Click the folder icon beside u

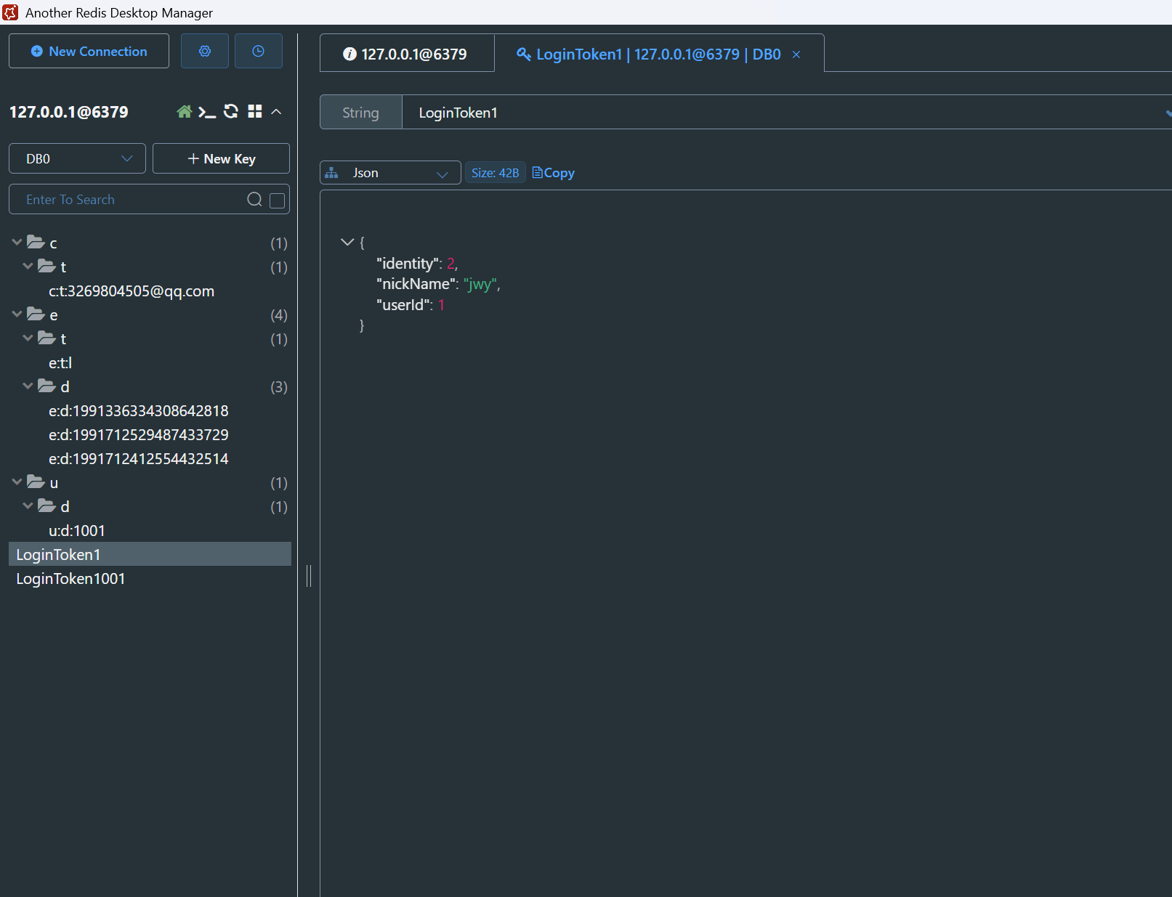point(36,482)
